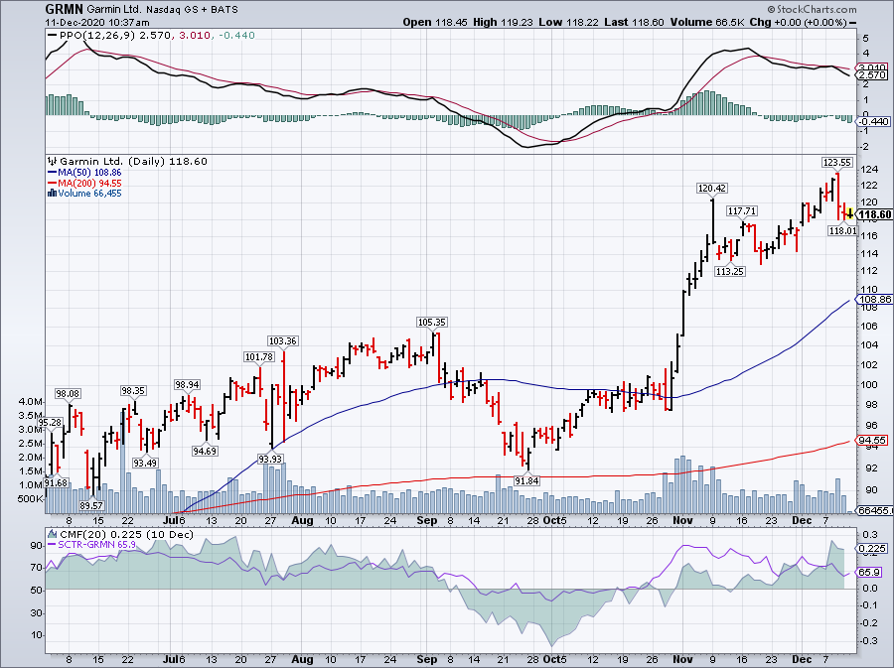This screenshot has width=894, height=668.
Task: Click the 123.55 peak price label
Action: [837, 163]
